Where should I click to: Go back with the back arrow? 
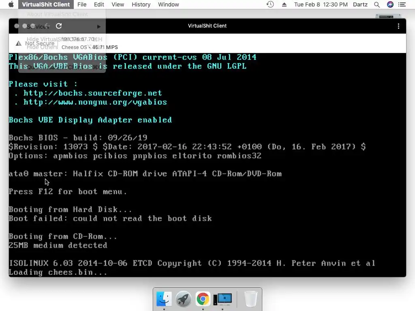pyautogui.click(x=47, y=26)
